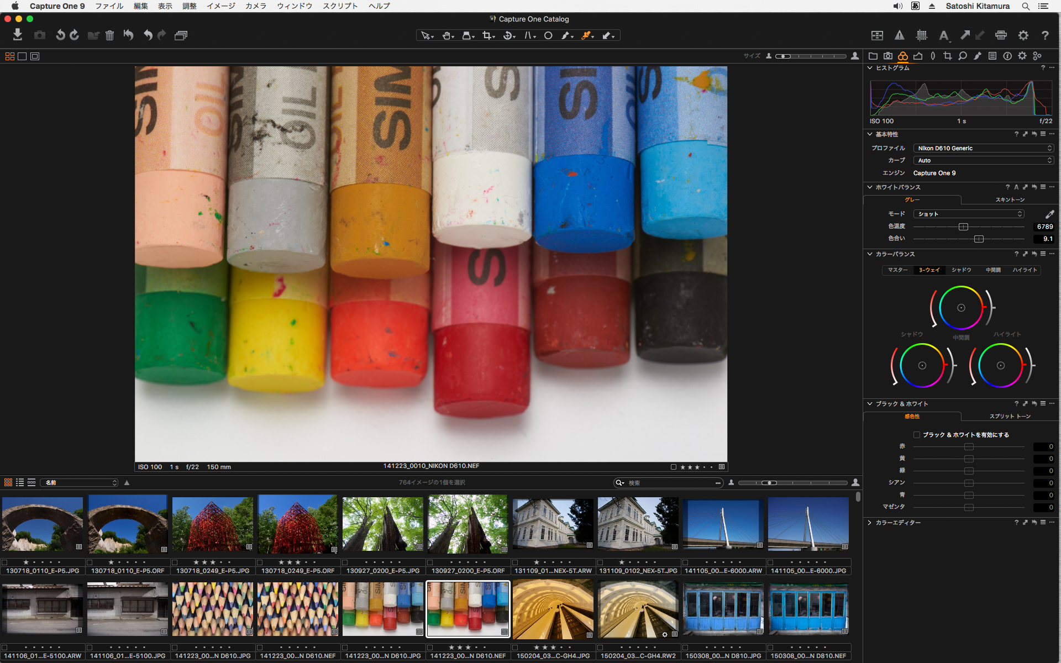Screen dimensions: 1061x663
Task: Check the box under 130718_0110_E-P5.JPG thumbnail
Action: pyautogui.click(x=4, y=562)
